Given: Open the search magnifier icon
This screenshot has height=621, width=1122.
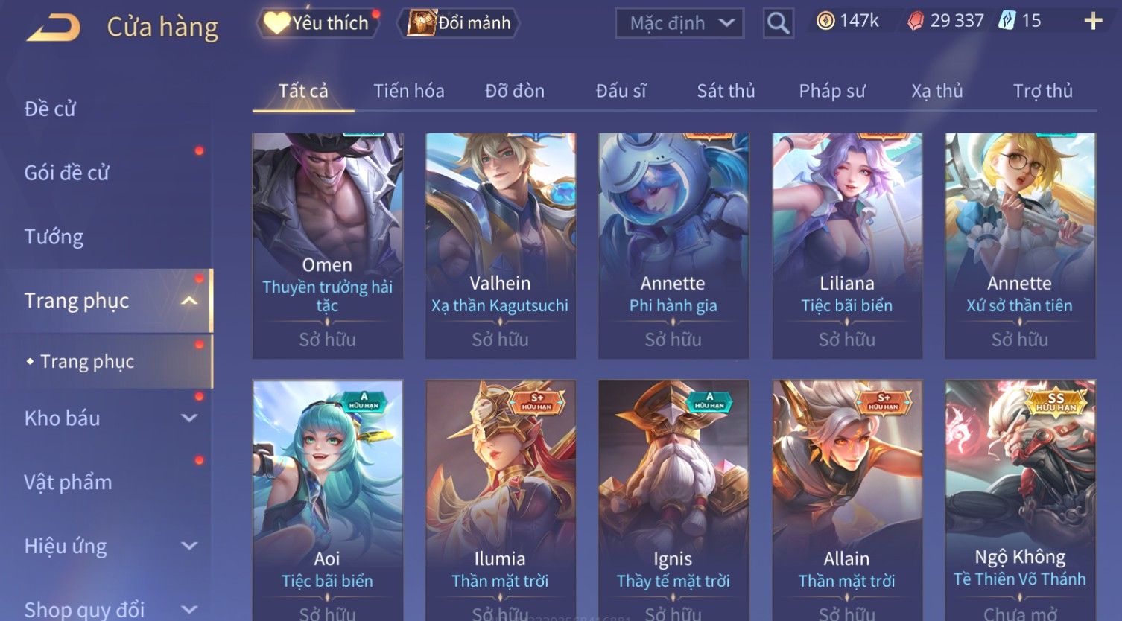Looking at the screenshot, I should [778, 23].
